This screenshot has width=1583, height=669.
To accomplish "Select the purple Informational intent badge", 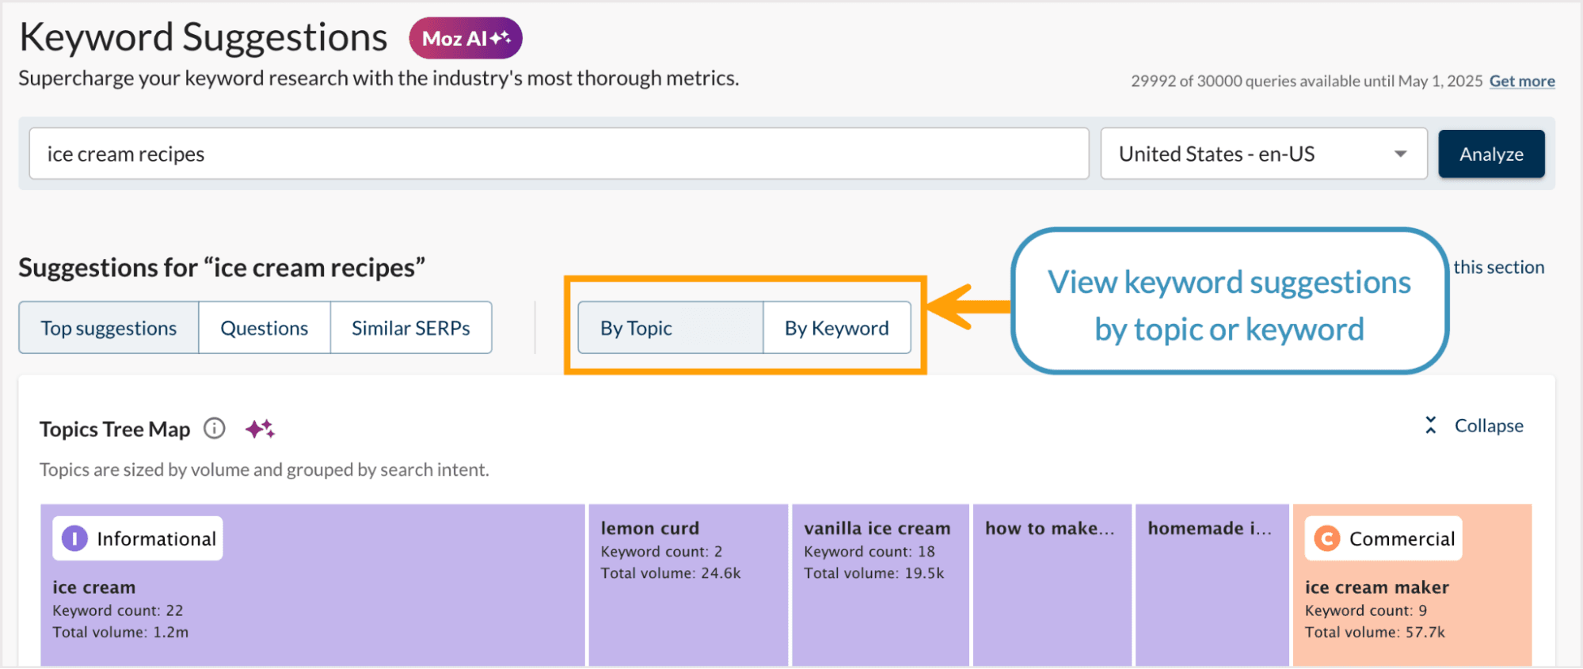I will coord(137,538).
